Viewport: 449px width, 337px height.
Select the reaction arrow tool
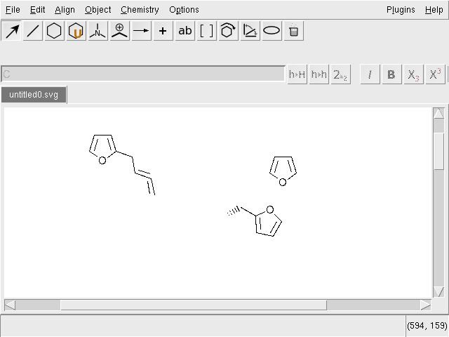(142, 31)
